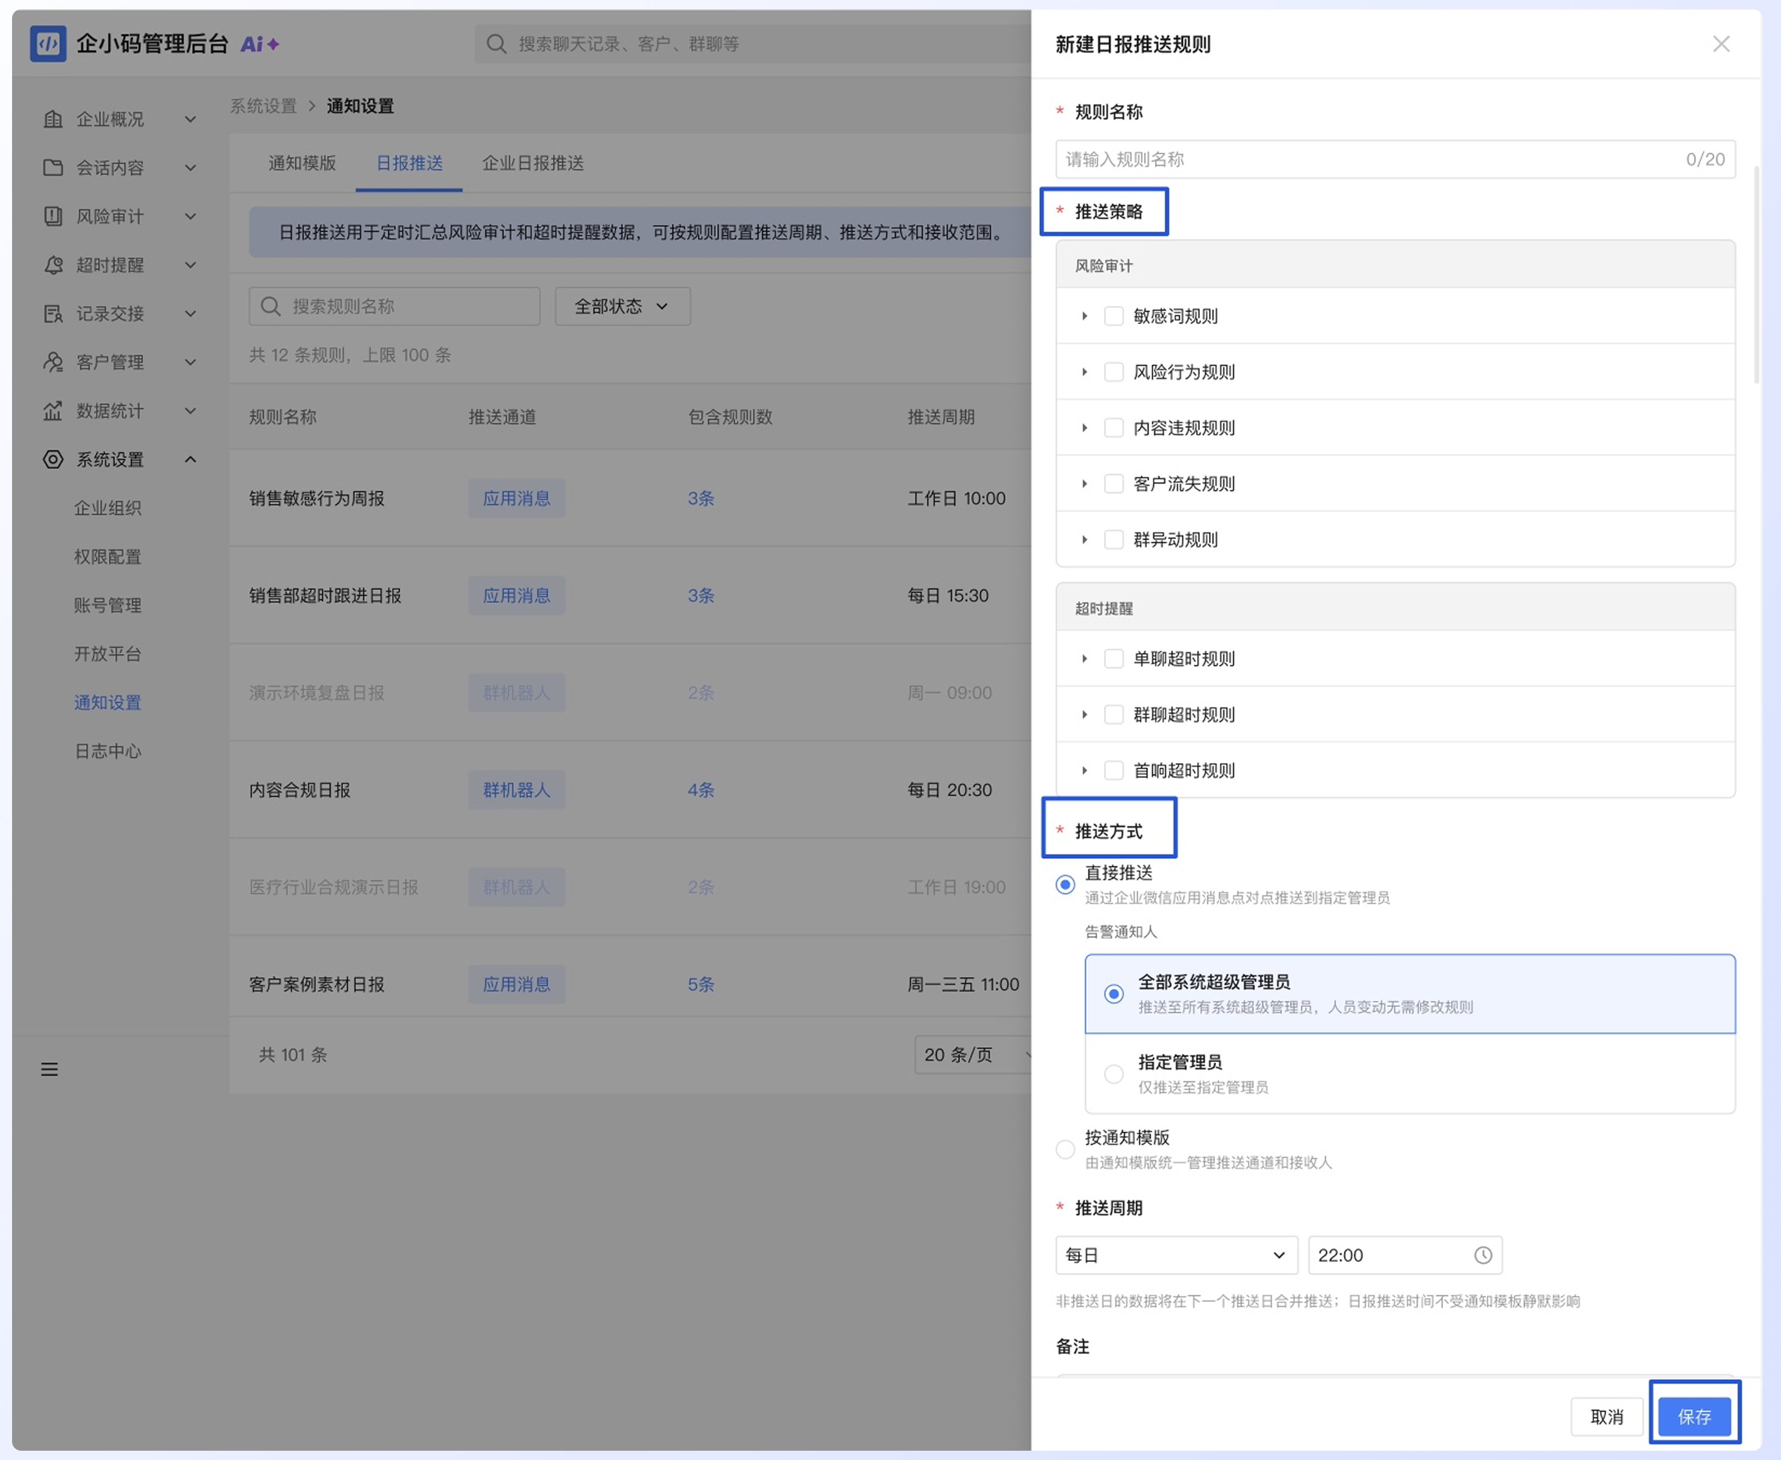Open 会话内容 folder icon

click(x=53, y=167)
